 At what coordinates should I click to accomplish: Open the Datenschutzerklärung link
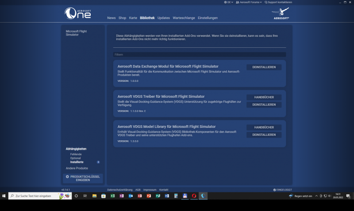click(x=120, y=190)
